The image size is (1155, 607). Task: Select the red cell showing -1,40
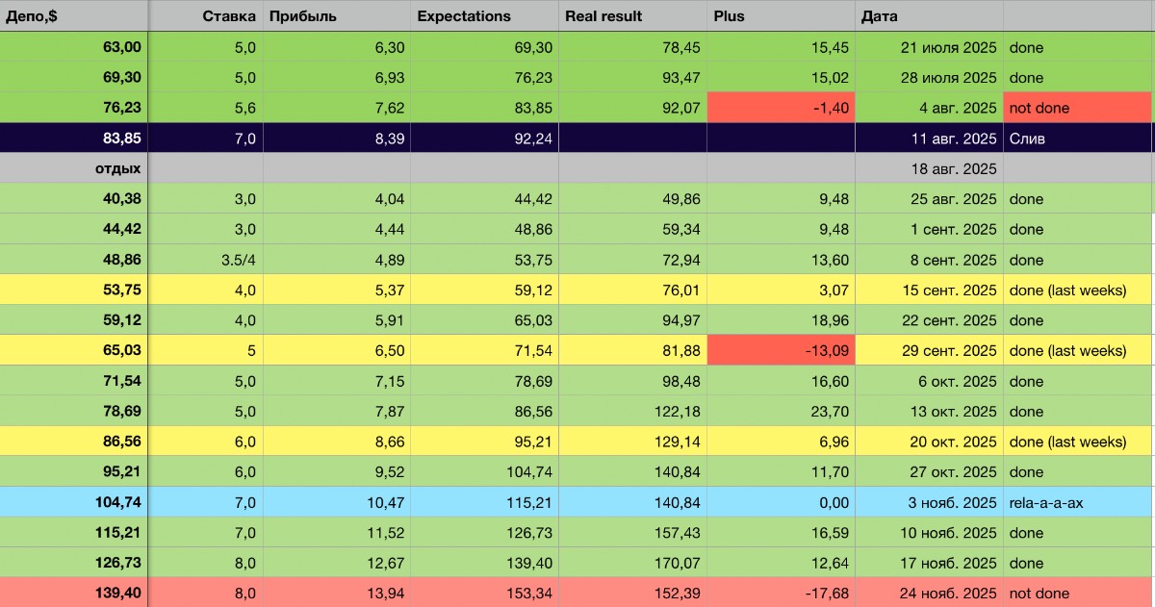coord(781,108)
